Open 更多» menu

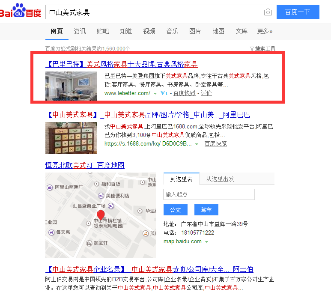[x=265, y=31]
